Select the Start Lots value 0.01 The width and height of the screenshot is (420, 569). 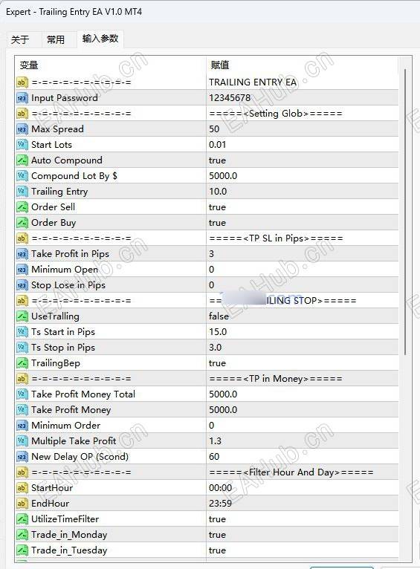coord(218,145)
